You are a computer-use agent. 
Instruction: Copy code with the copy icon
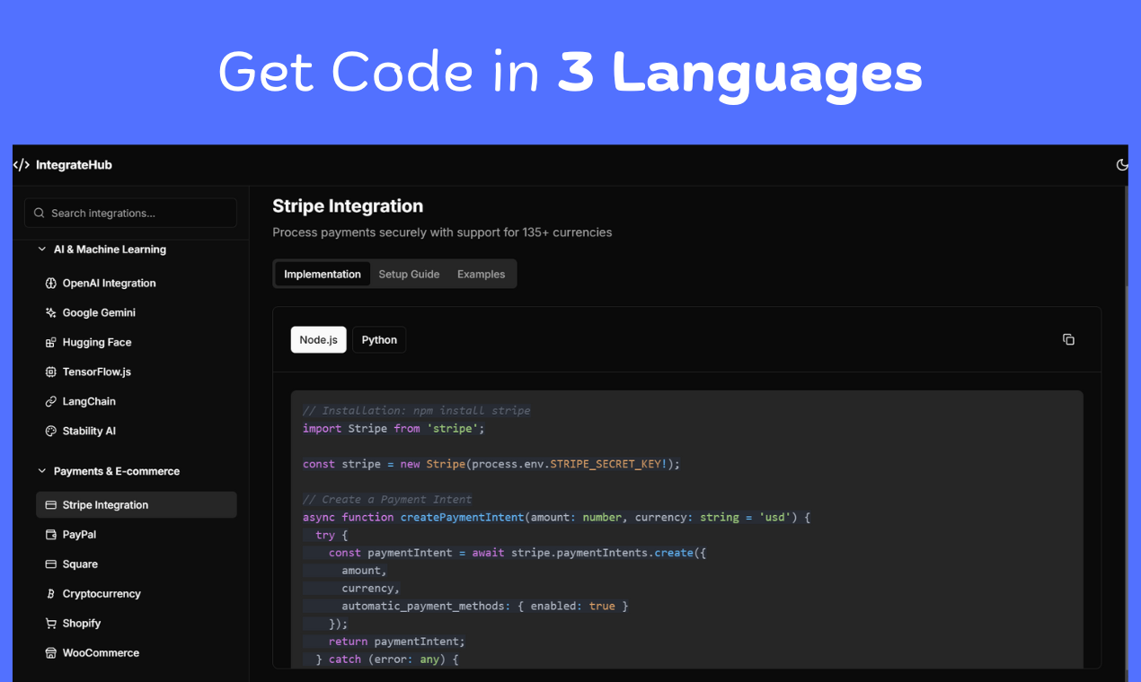1068,340
